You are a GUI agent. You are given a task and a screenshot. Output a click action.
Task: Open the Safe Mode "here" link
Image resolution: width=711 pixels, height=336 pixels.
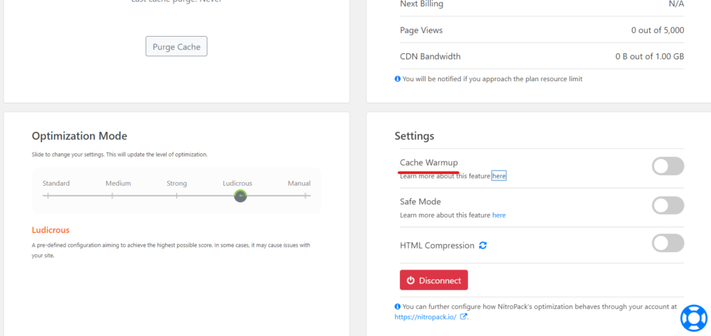499,215
